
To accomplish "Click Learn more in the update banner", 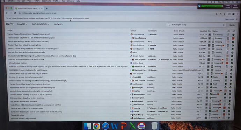I will pos(229,19).
